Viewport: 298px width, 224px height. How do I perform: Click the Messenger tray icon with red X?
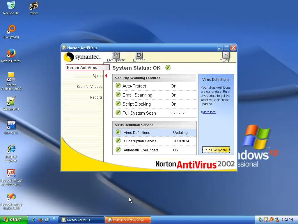277,220
